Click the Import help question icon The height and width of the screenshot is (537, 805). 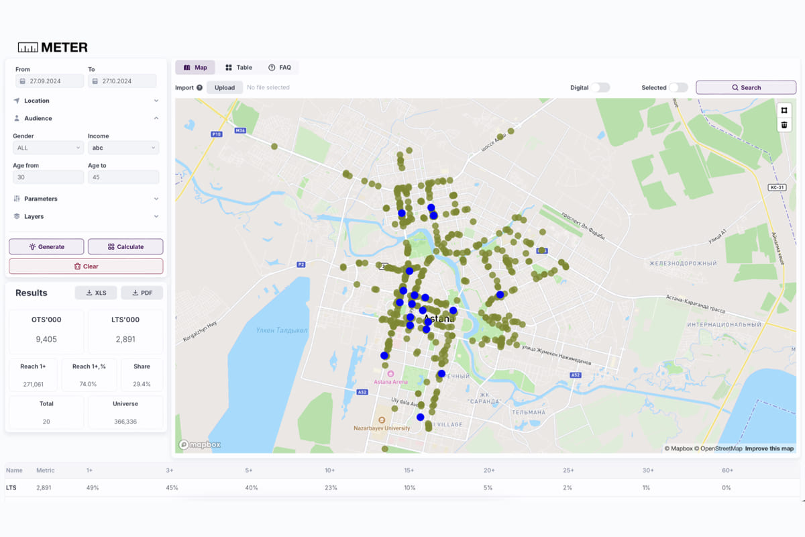(199, 87)
